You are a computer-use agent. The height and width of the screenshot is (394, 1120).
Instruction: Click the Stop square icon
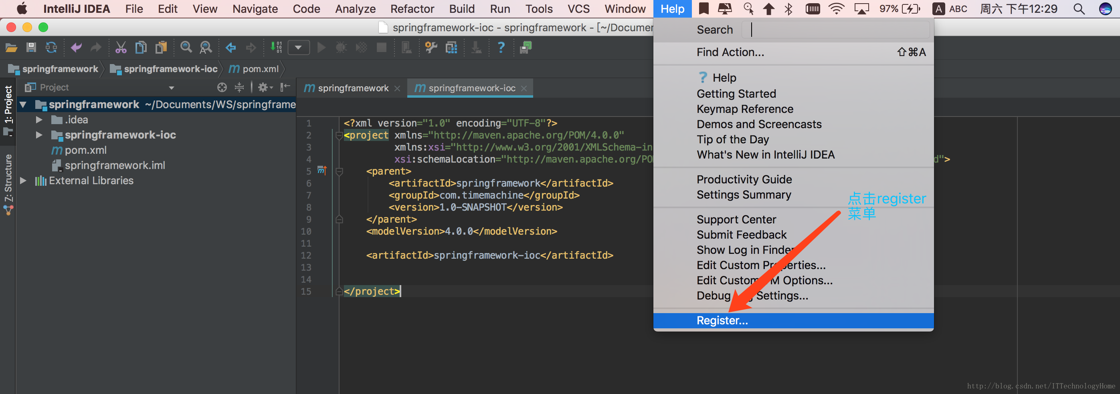pos(382,47)
